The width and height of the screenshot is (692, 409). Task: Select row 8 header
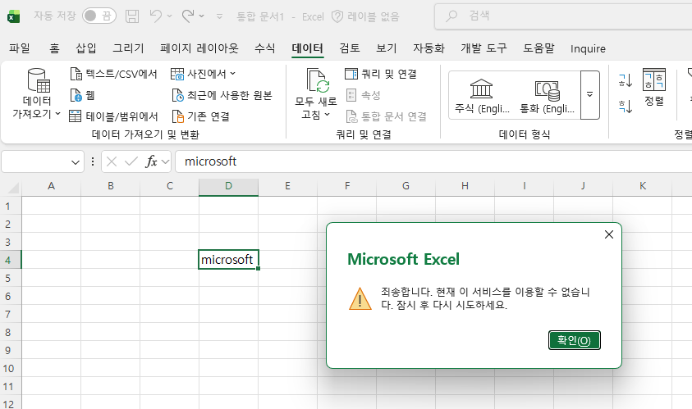click(10, 332)
